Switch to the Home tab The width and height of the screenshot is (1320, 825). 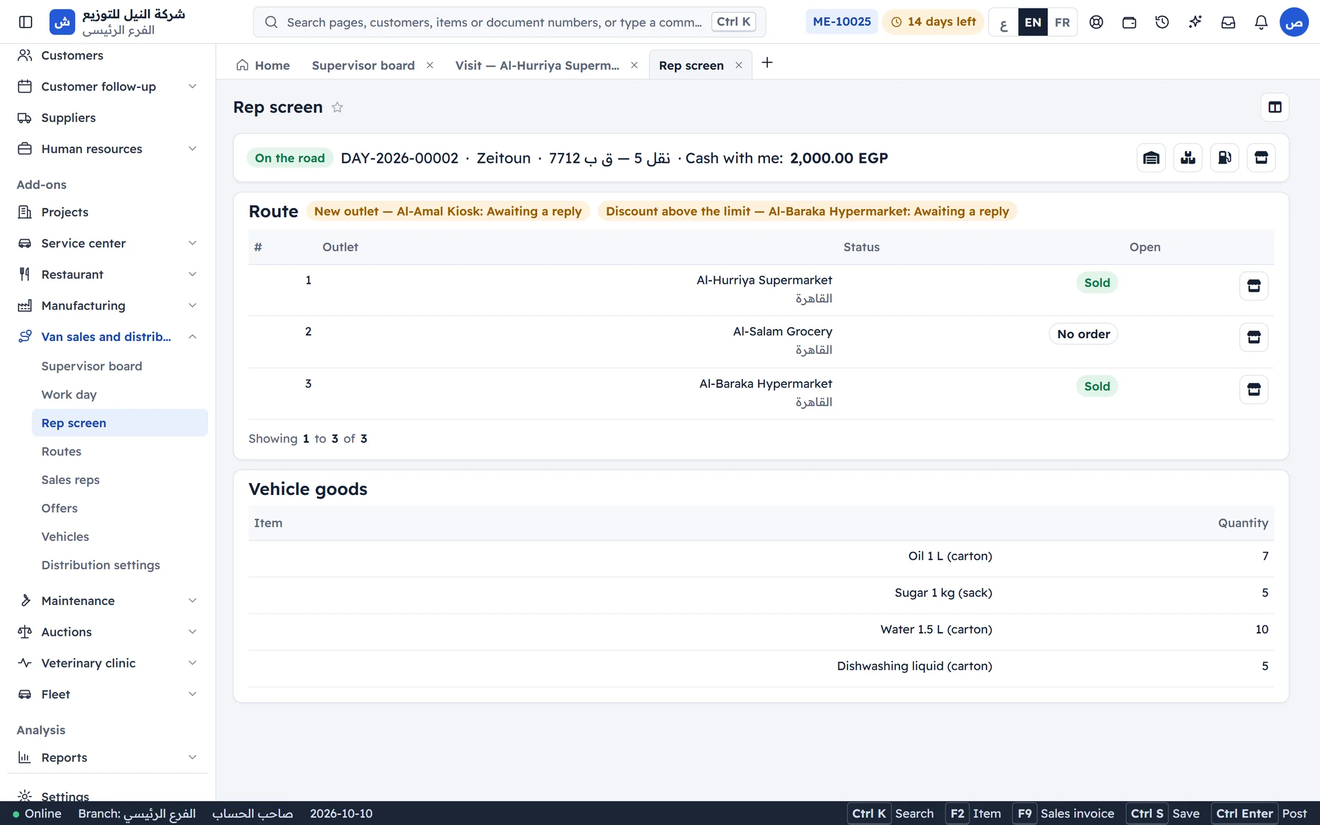coord(263,65)
